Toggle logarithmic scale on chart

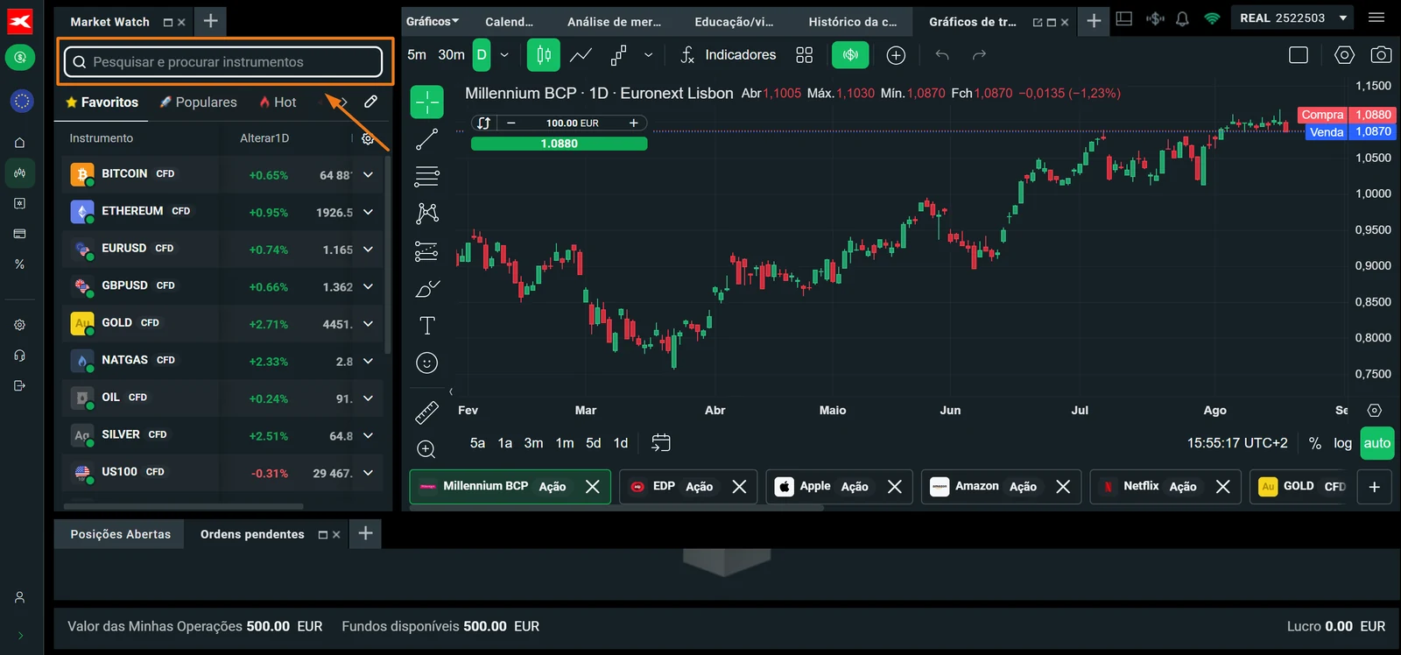point(1342,443)
